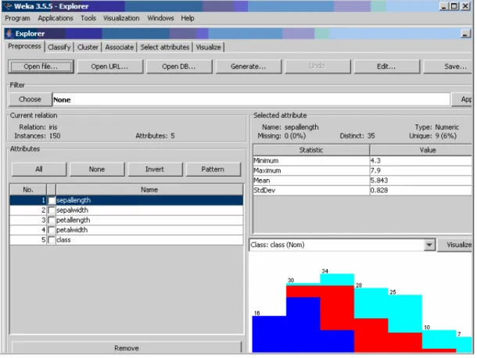
Task: Open the Visualization menu
Action: point(121,18)
